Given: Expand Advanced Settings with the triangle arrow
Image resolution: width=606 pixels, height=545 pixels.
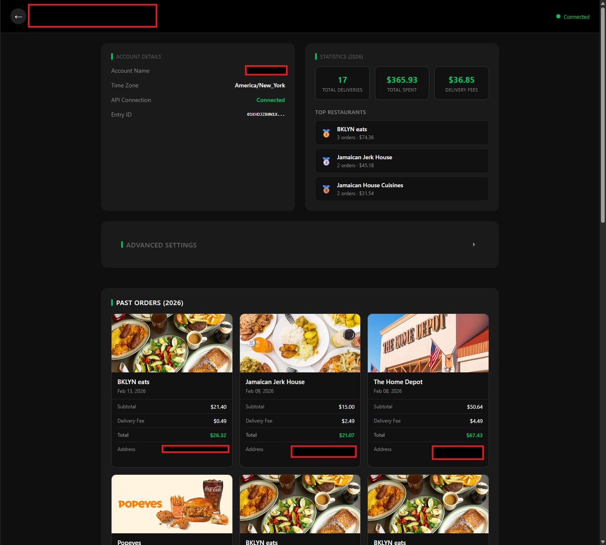Looking at the screenshot, I should tap(474, 244).
